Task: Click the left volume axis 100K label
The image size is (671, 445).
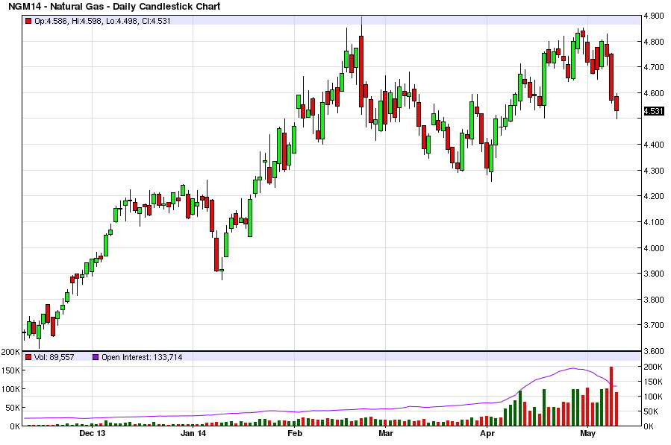Action: (10, 389)
